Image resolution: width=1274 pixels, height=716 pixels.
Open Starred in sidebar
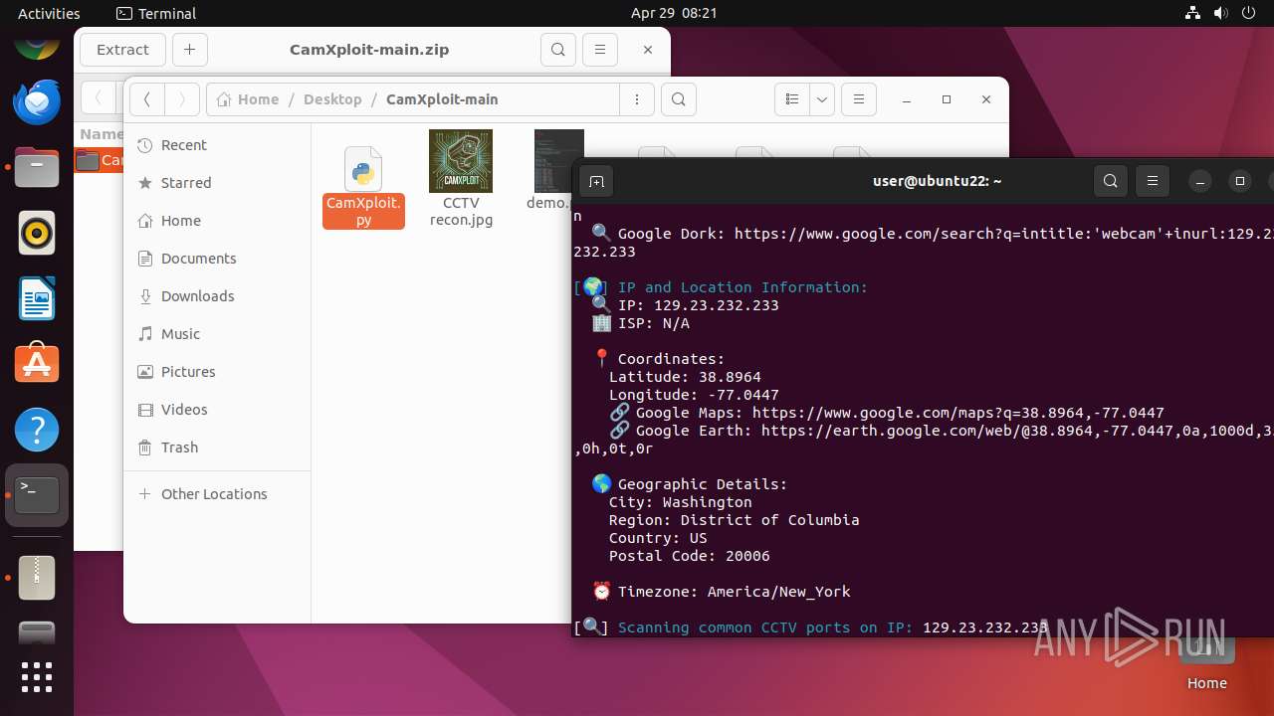[217, 183]
